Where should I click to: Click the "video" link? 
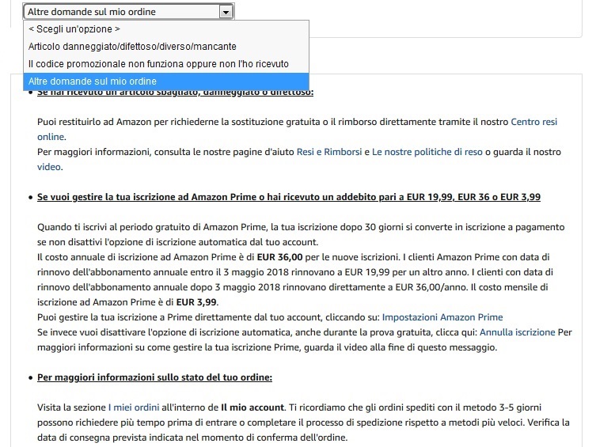point(48,167)
